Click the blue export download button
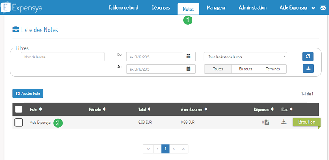Viewport: 329px width, 160px height. tap(308, 68)
